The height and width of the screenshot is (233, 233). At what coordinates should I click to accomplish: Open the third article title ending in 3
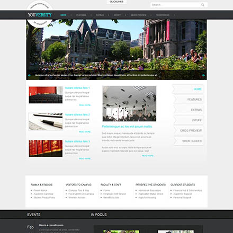coord(77,141)
